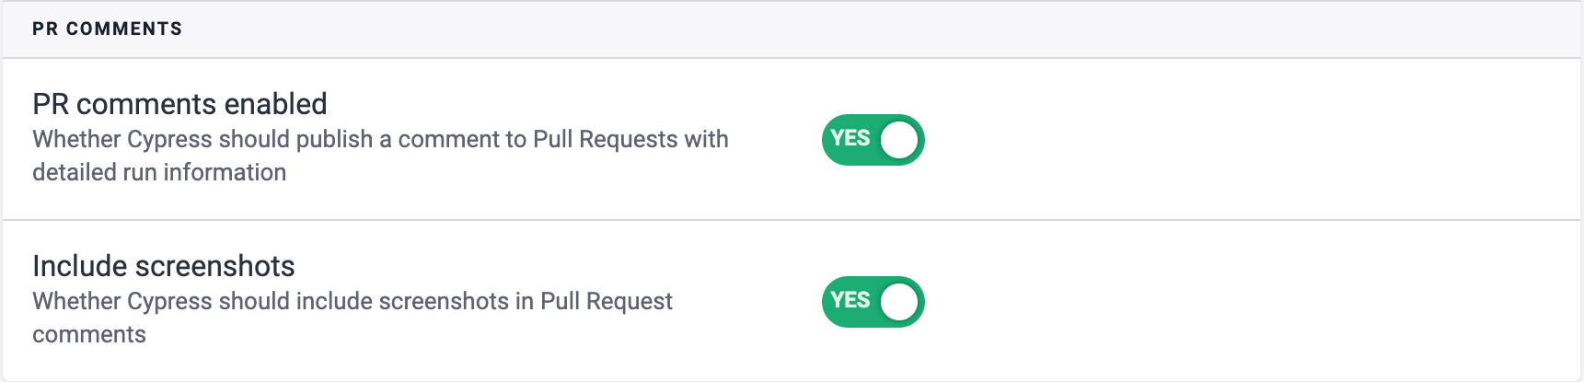Click YES label on PR comments enabled toggle
This screenshot has width=1584, height=382.
850,139
